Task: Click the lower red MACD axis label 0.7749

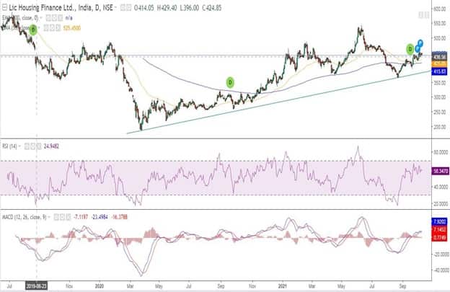Action: point(439,237)
